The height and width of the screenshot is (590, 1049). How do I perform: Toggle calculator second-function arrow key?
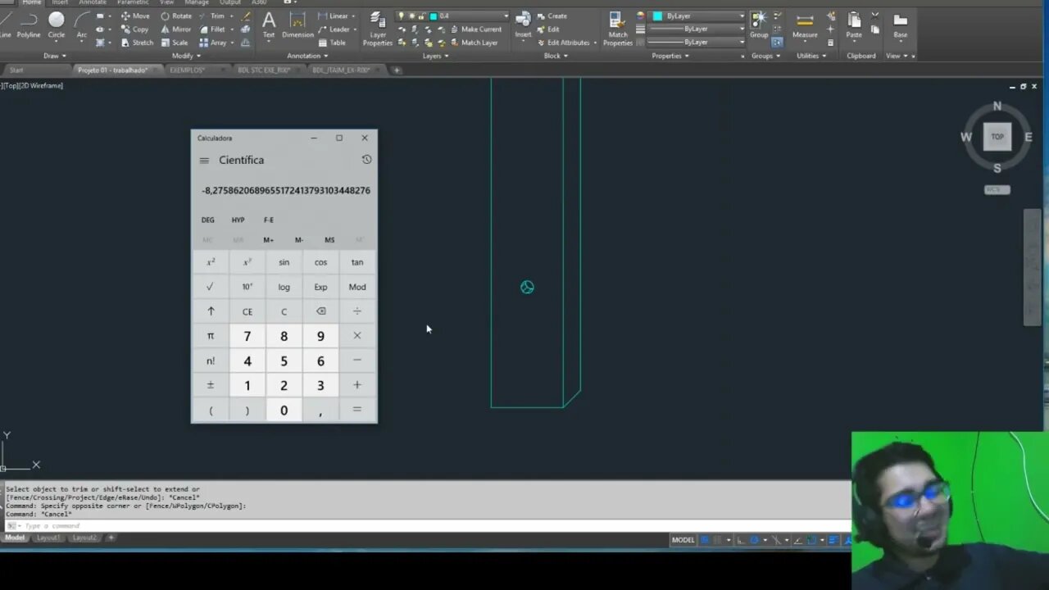211,311
